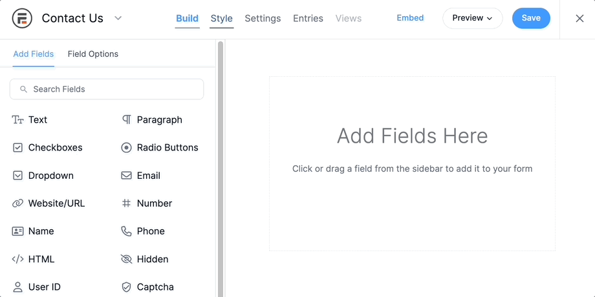Close the form builder

tap(579, 18)
